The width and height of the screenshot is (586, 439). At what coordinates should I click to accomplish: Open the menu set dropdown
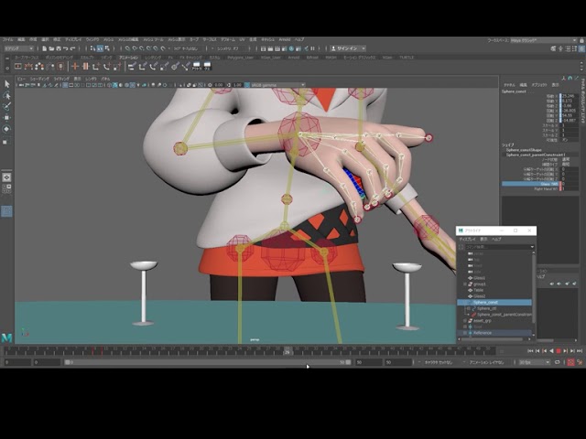(19, 48)
